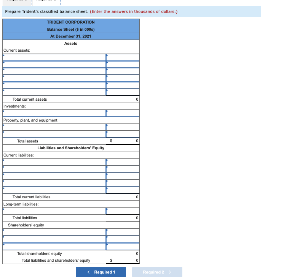Click Total liabilities and shareholders' equity value cell
The image size is (292, 280).
pyautogui.click(x=123, y=260)
